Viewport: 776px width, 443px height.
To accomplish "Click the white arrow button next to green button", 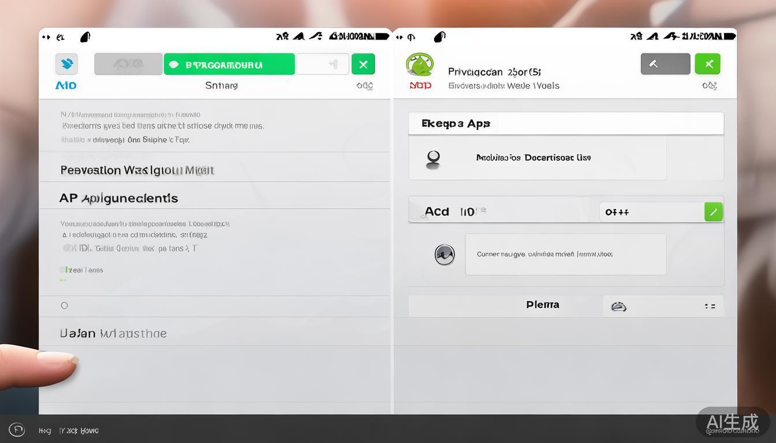I will 322,65.
